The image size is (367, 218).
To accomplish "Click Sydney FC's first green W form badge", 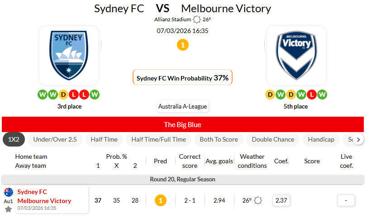I will pos(43,95).
